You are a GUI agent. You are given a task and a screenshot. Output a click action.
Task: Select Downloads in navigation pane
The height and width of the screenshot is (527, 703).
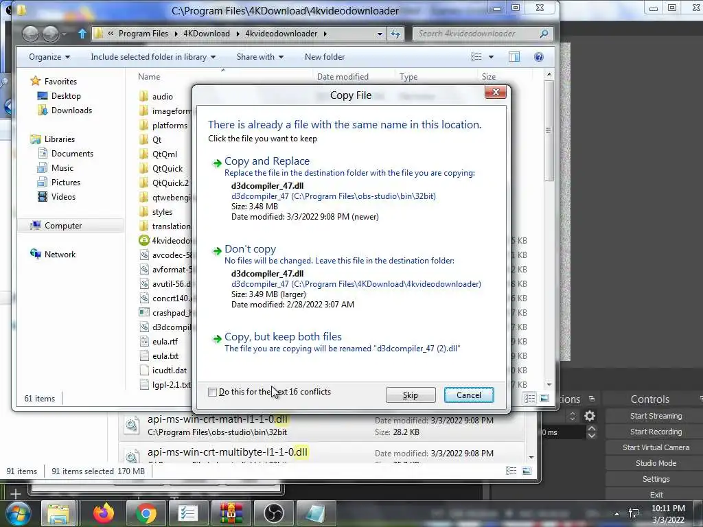(71, 110)
